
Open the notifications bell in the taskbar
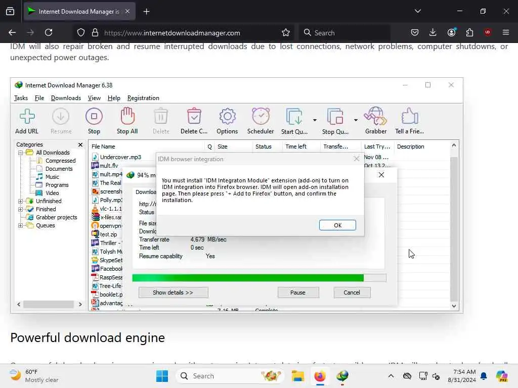pos(484,376)
